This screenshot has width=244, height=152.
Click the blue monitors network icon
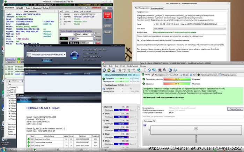[154, 70]
